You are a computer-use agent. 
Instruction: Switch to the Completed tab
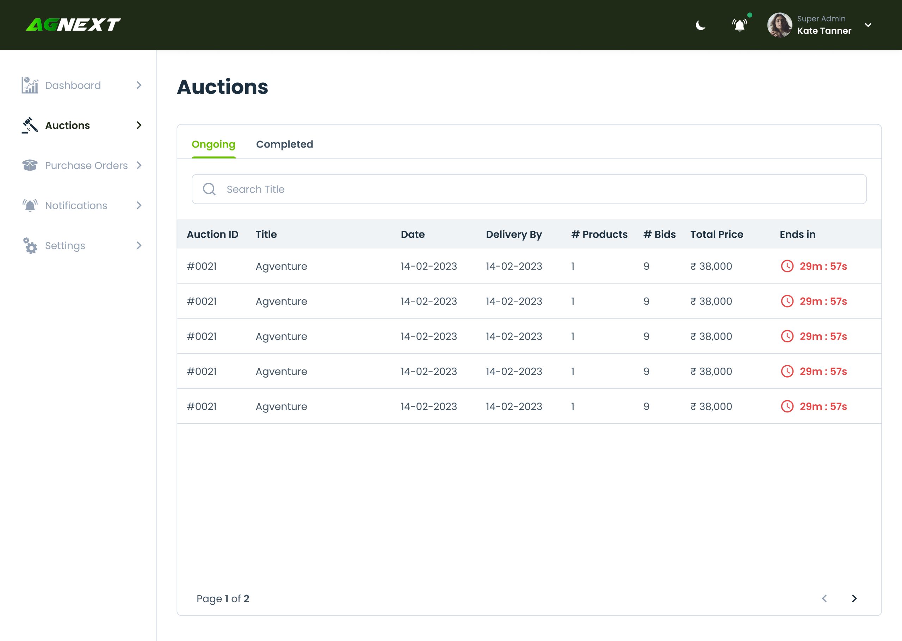(x=285, y=144)
